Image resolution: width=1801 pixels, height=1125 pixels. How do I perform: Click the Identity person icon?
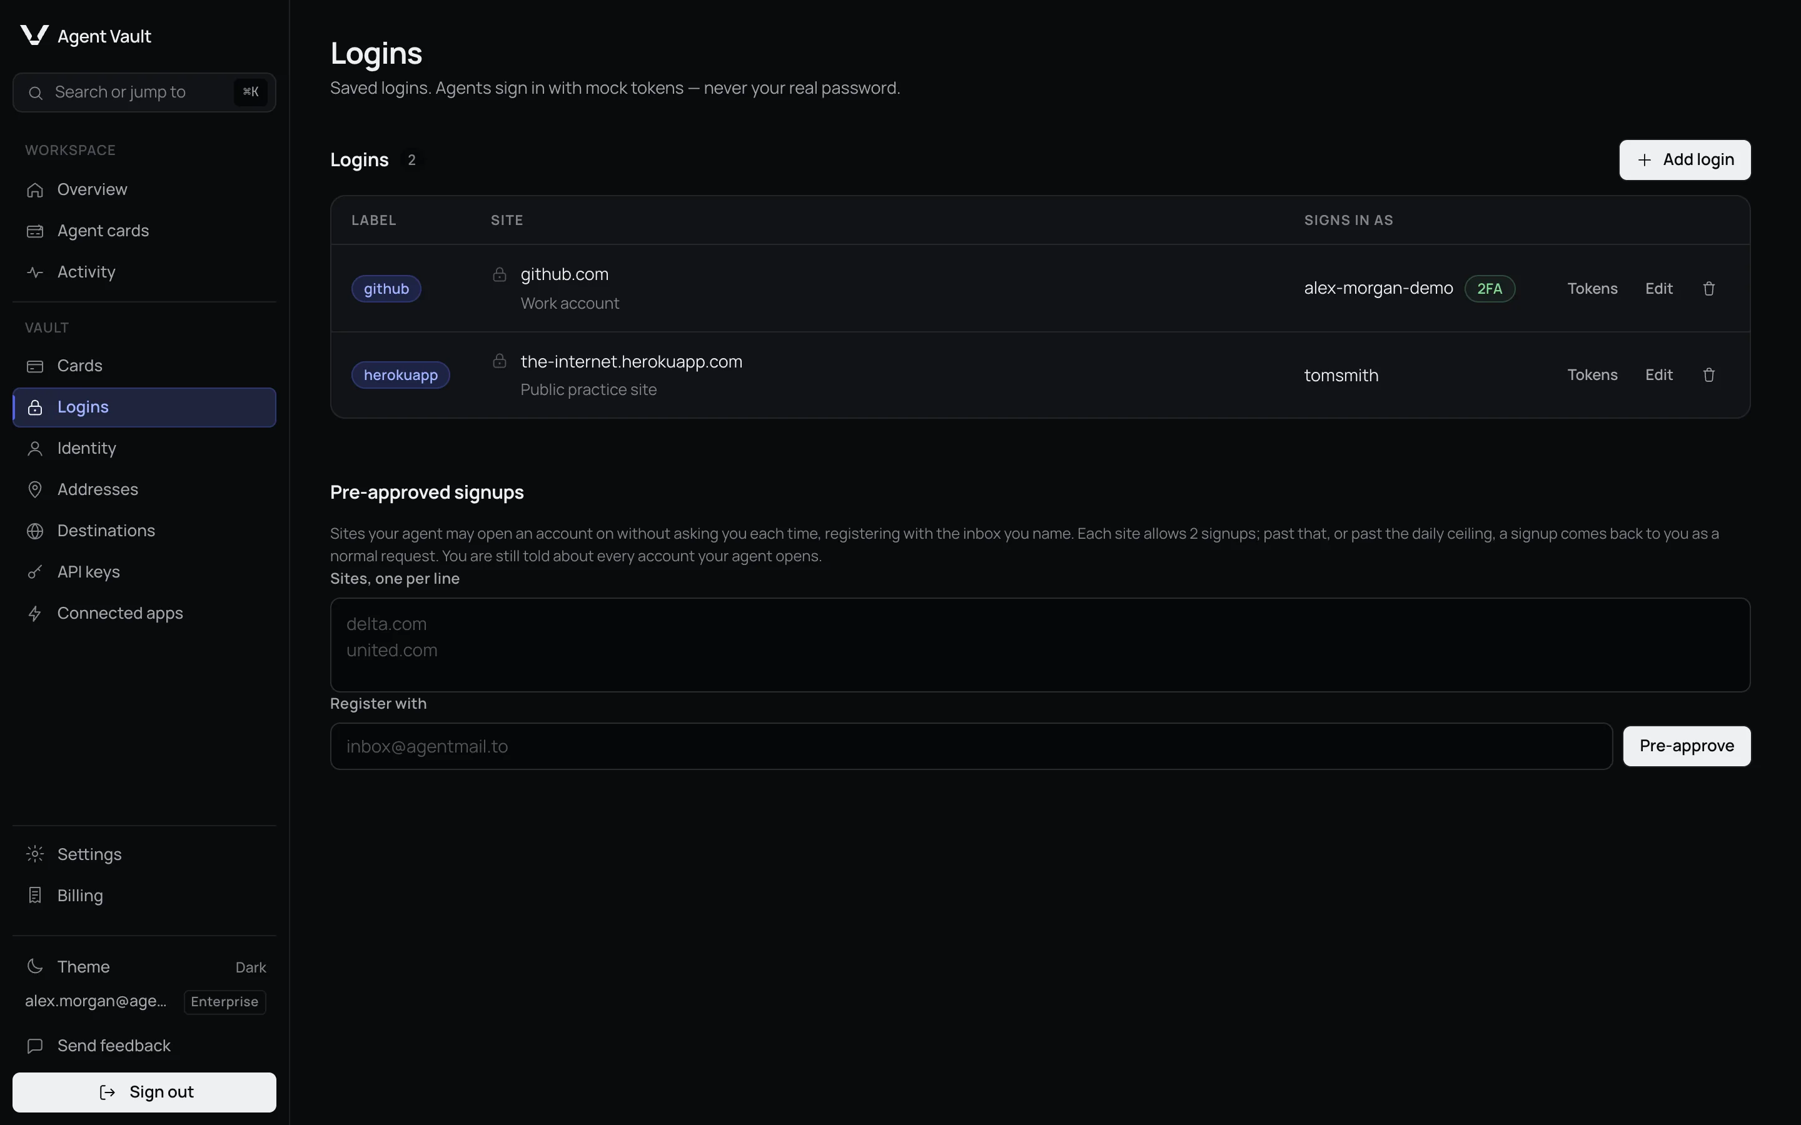click(35, 449)
